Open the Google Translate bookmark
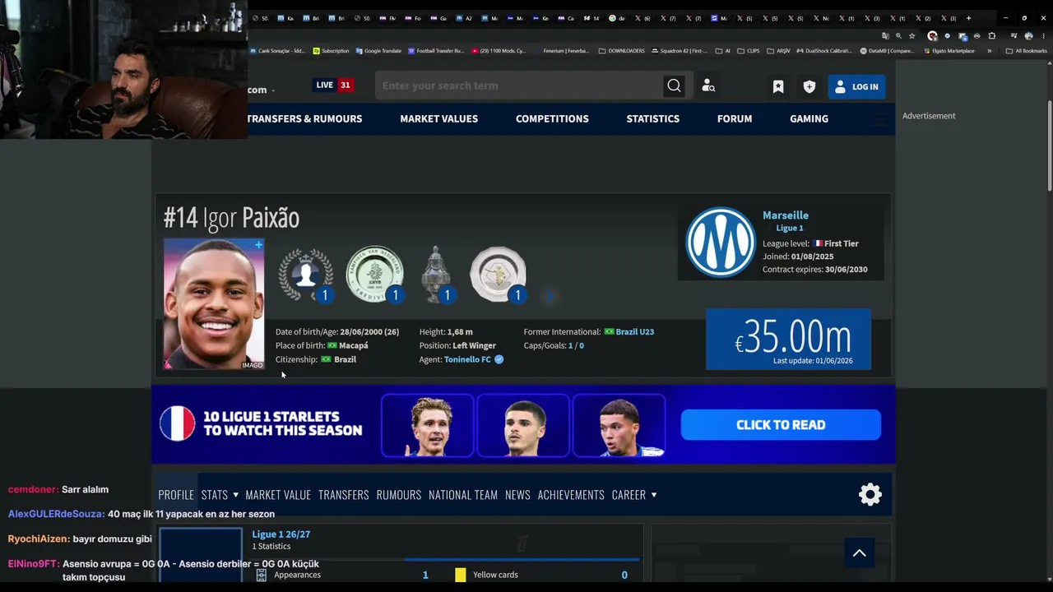The image size is (1053, 592). [x=378, y=51]
